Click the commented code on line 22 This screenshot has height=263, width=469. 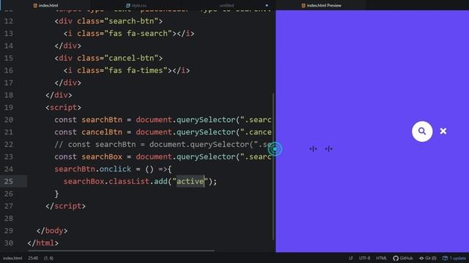tap(163, 145)
